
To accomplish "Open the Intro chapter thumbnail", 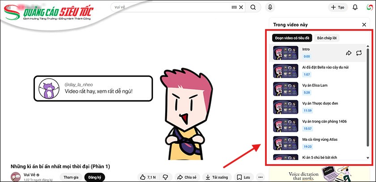I will [x=286, y=53].
